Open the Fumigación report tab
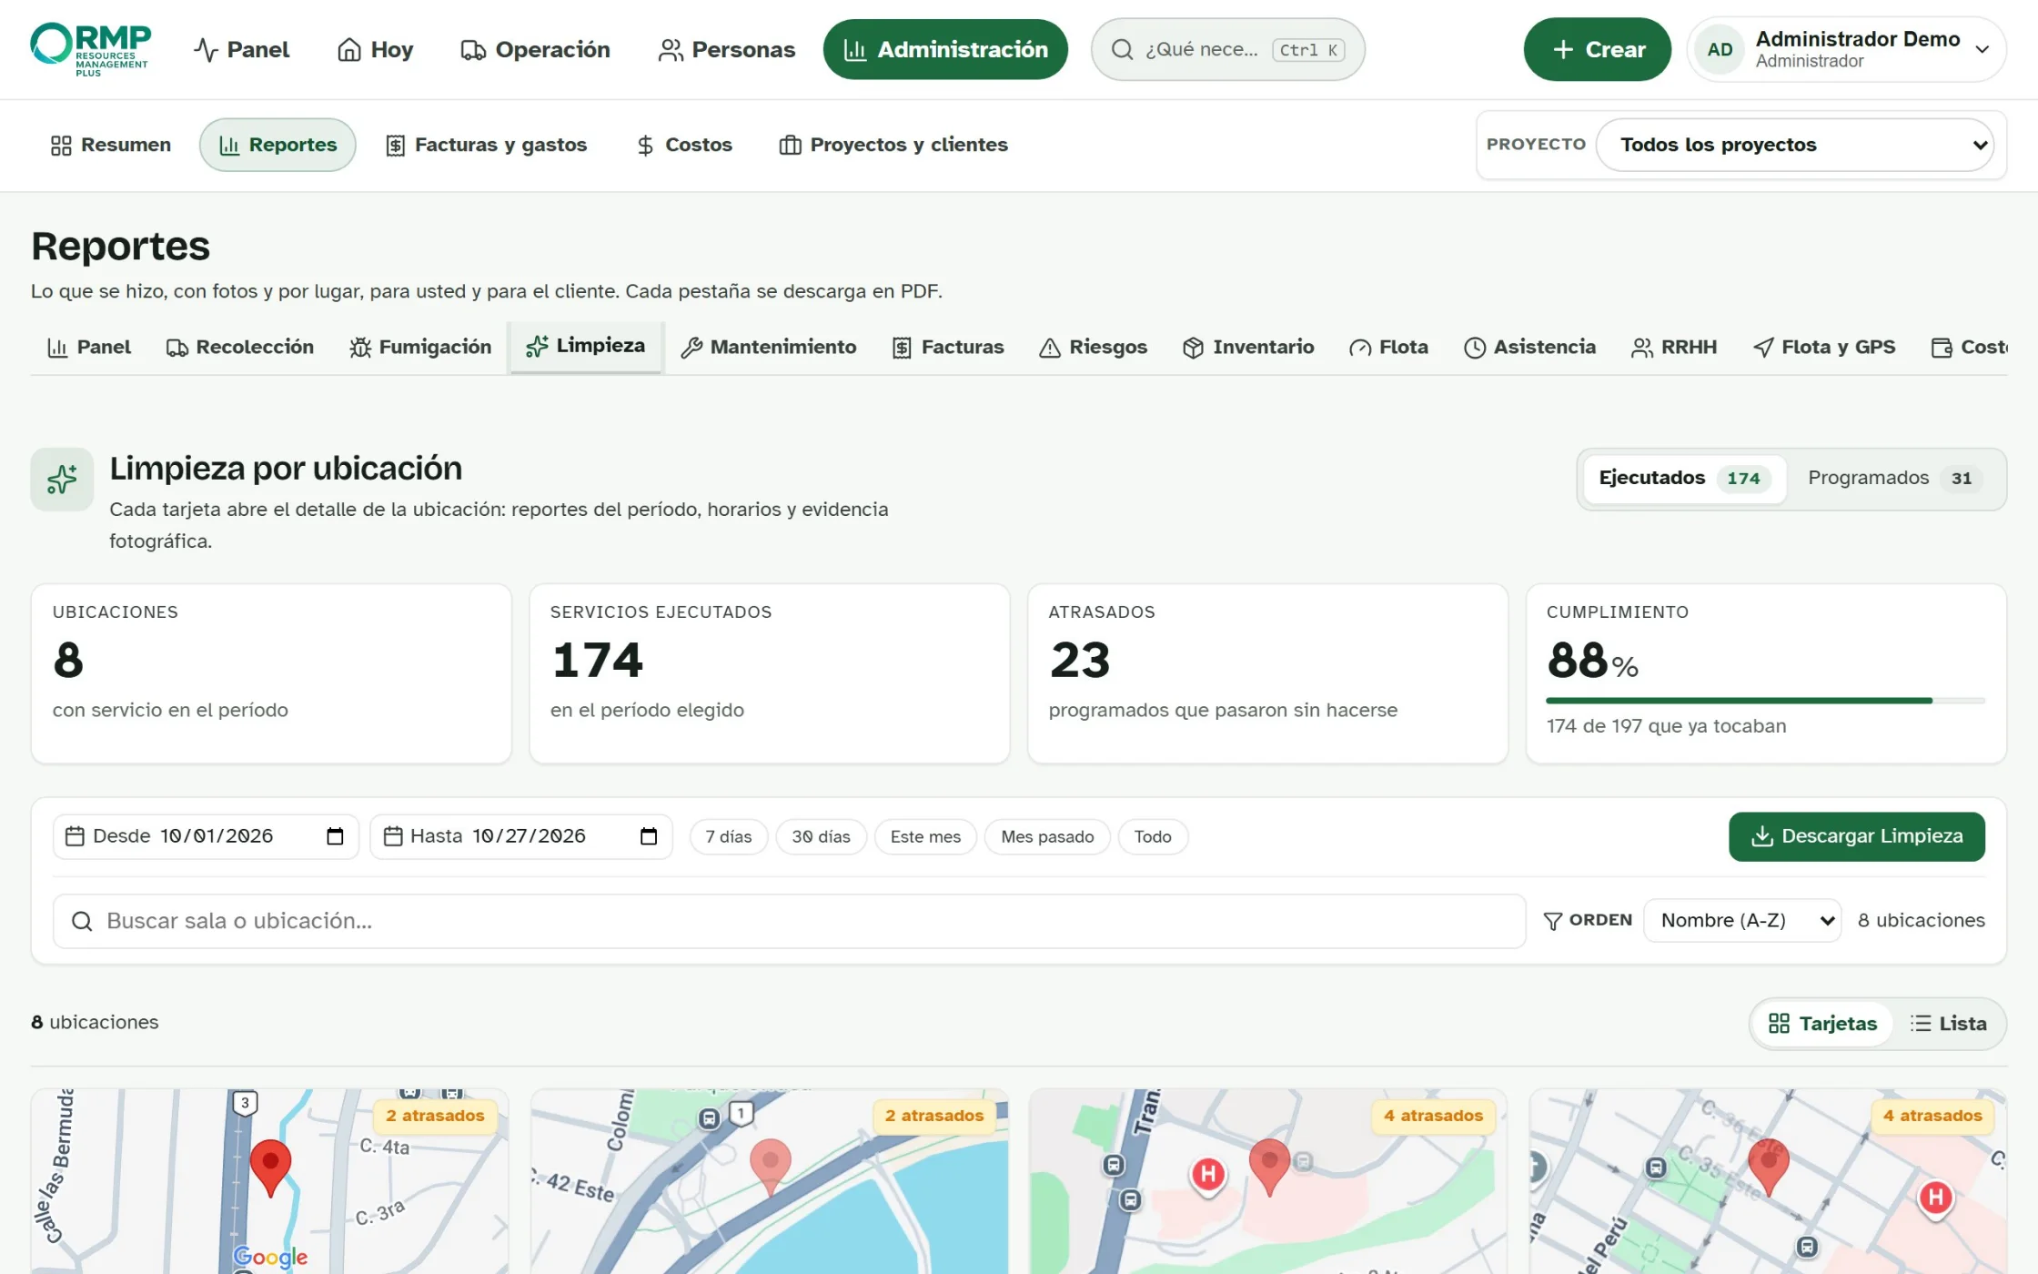This screenshot has width=2038, height=1274. pos(420,347)
